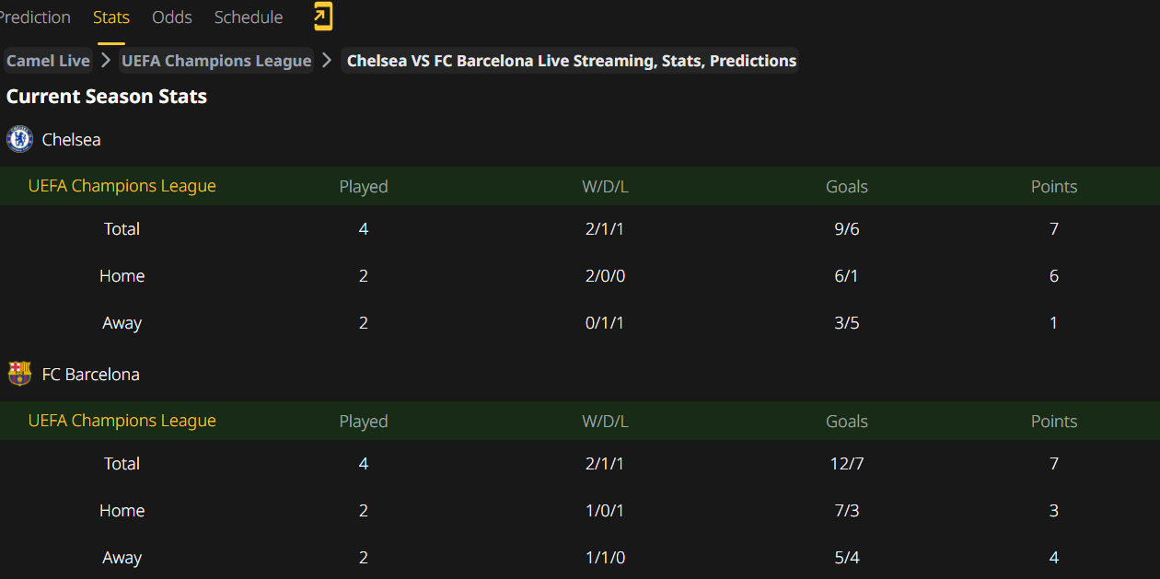The width and height of the screenshot is (1160, 579).
Task: Select Chelsea's Home stats row label
Action: coord(122,276)
